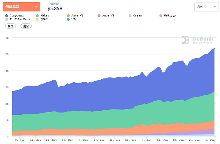
Task: Click the 清空 clear-all button
Action: tap(26, 26)
